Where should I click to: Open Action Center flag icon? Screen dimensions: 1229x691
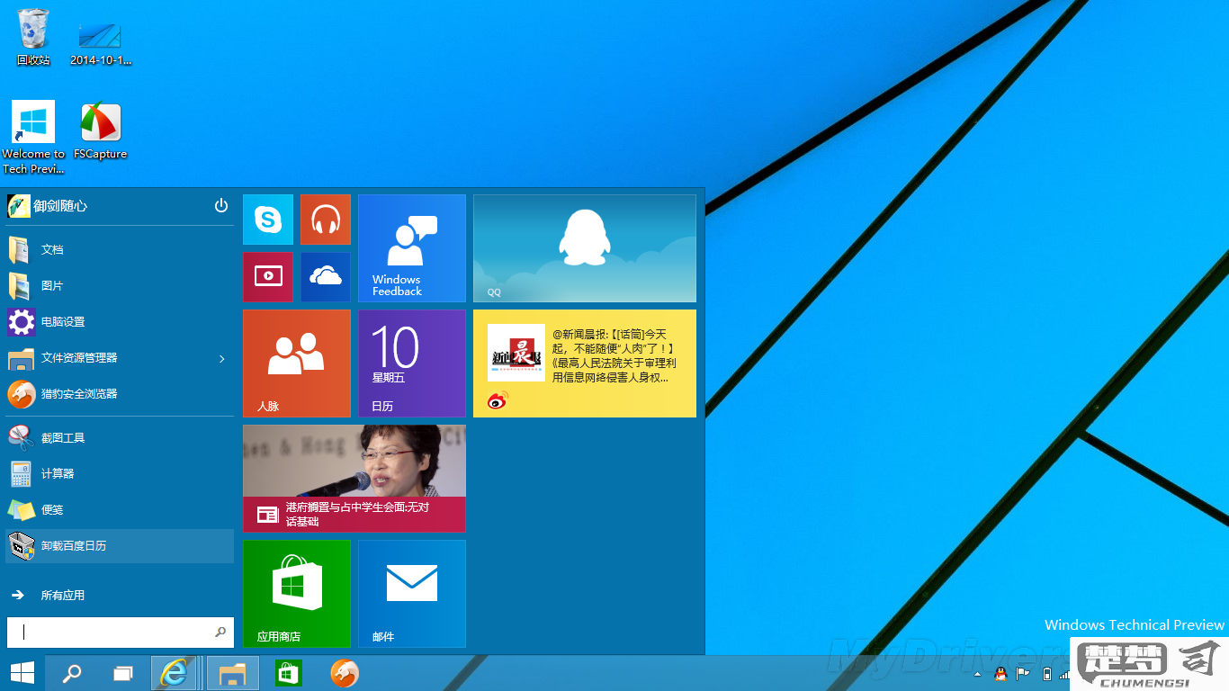tap(1023, 673)
